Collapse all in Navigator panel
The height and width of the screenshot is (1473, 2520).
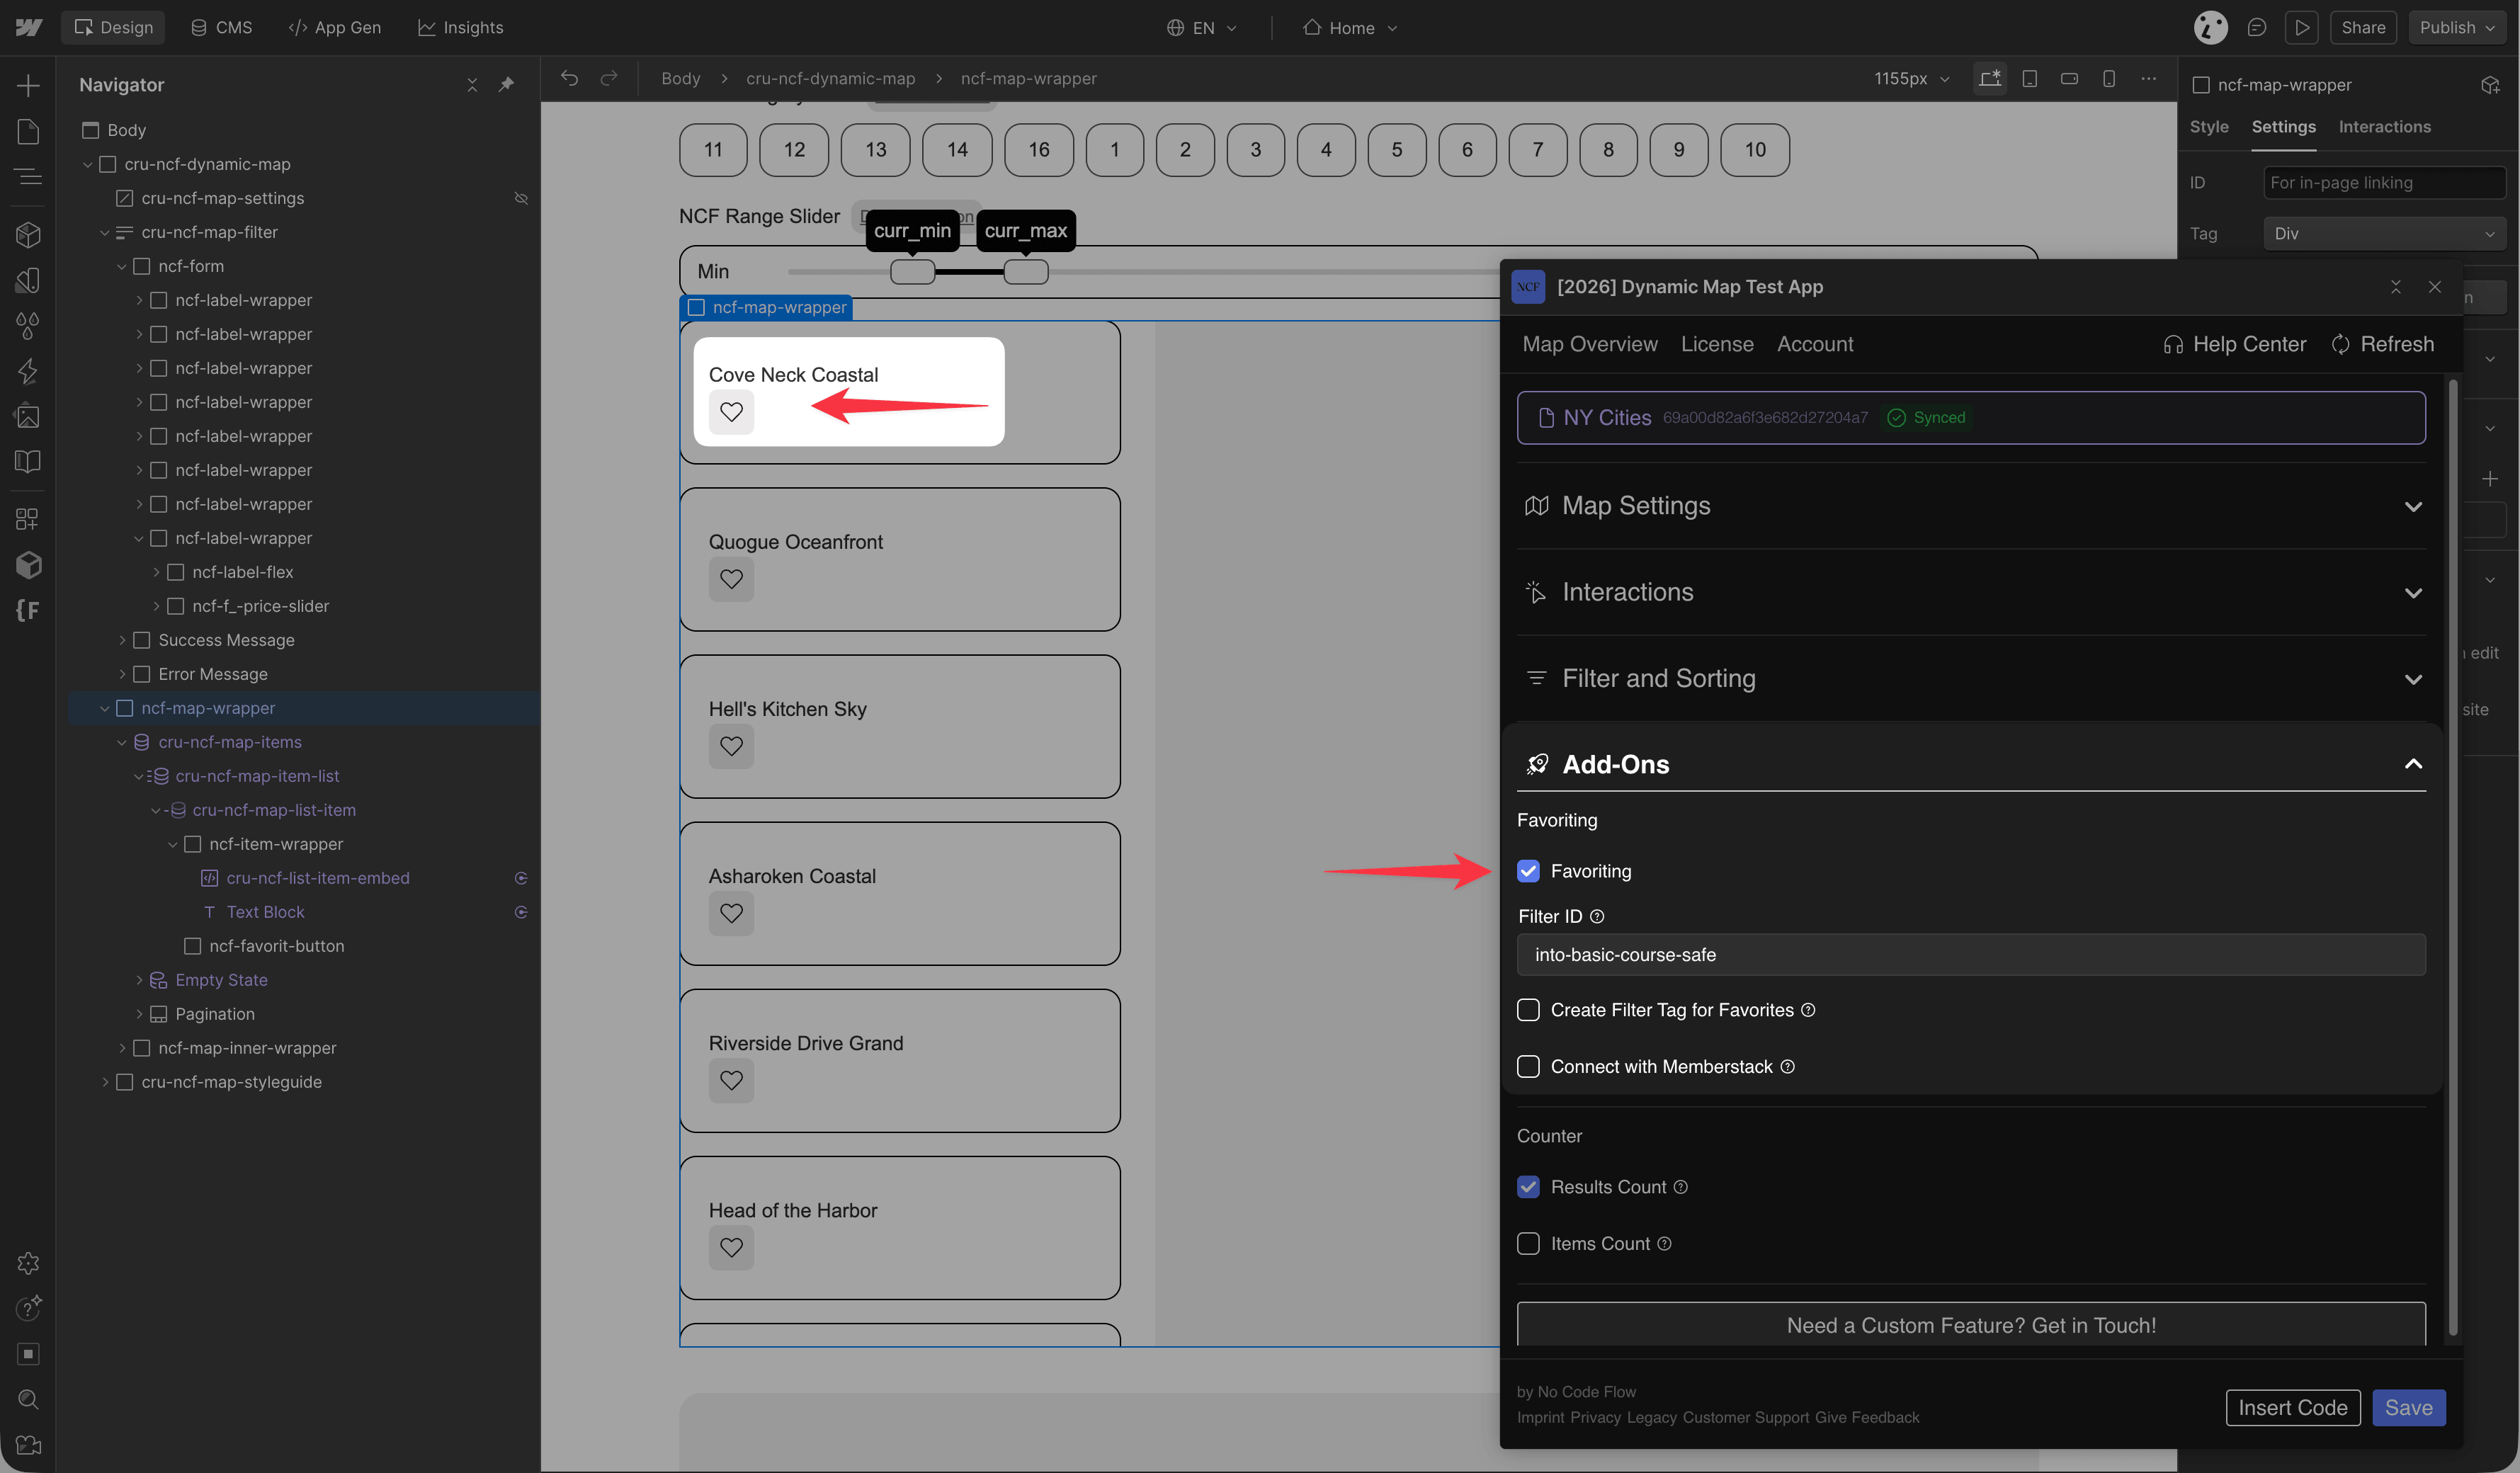coord(472,85)
